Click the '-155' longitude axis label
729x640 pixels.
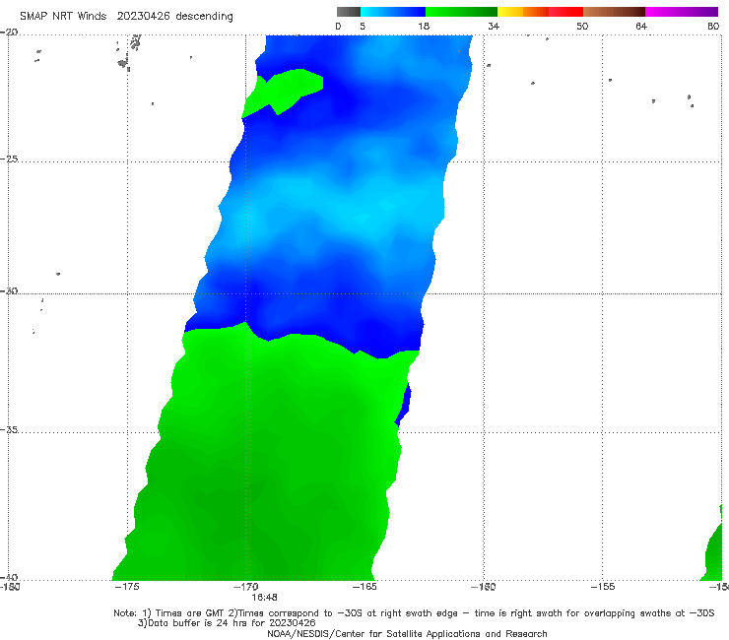603,587
